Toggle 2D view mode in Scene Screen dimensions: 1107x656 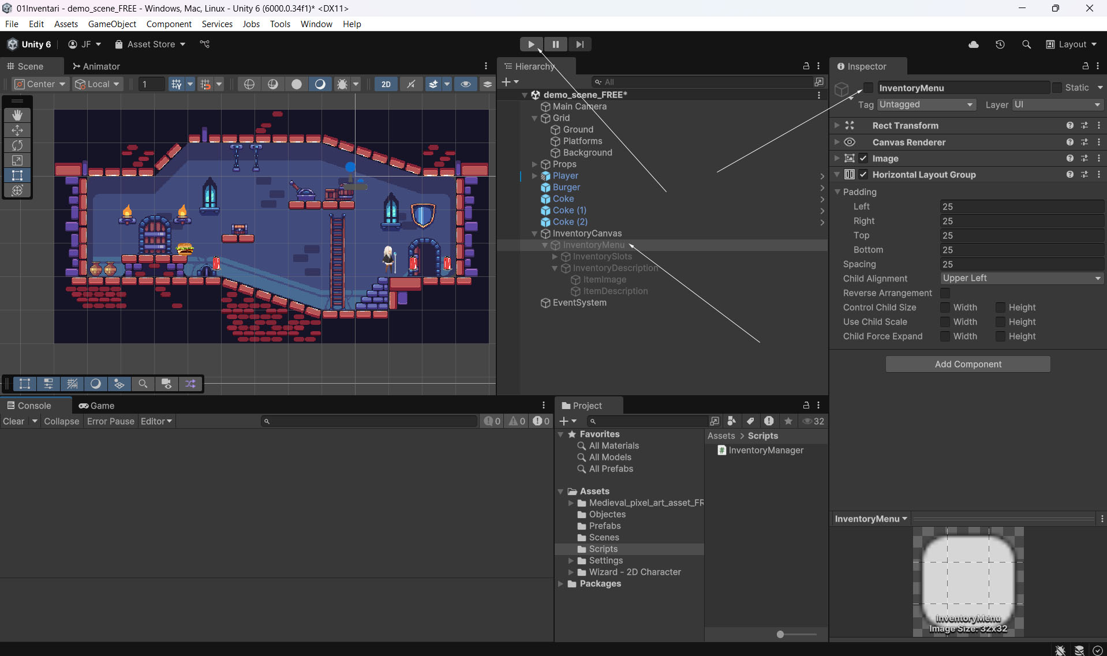click(386, 84)
